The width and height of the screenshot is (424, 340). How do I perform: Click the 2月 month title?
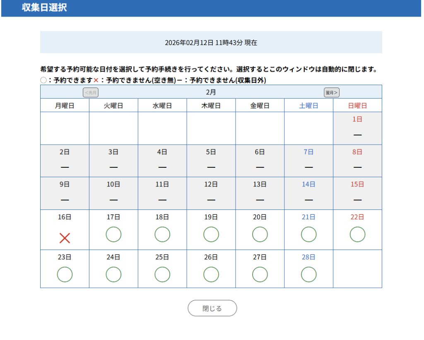point(211,93)
